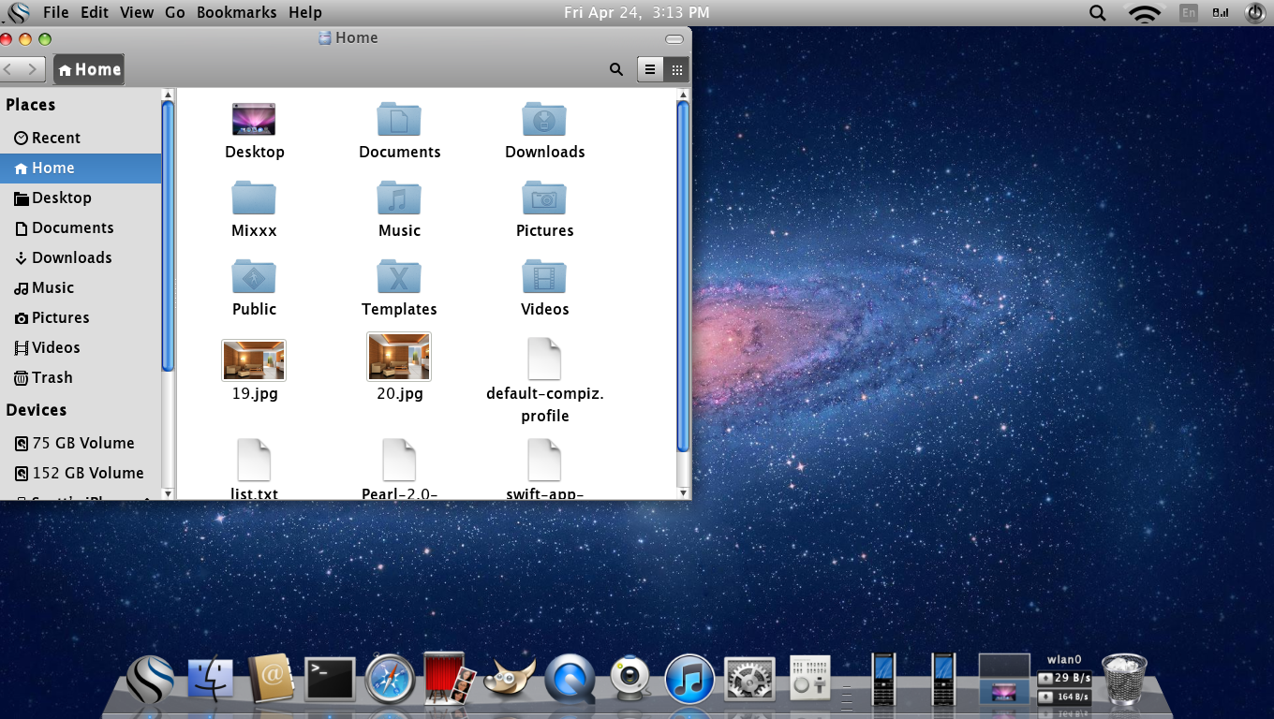The image size is (1274, 719).
Task: Select the 19.jpg image thumbnail
Action: (x=254, y=360)
